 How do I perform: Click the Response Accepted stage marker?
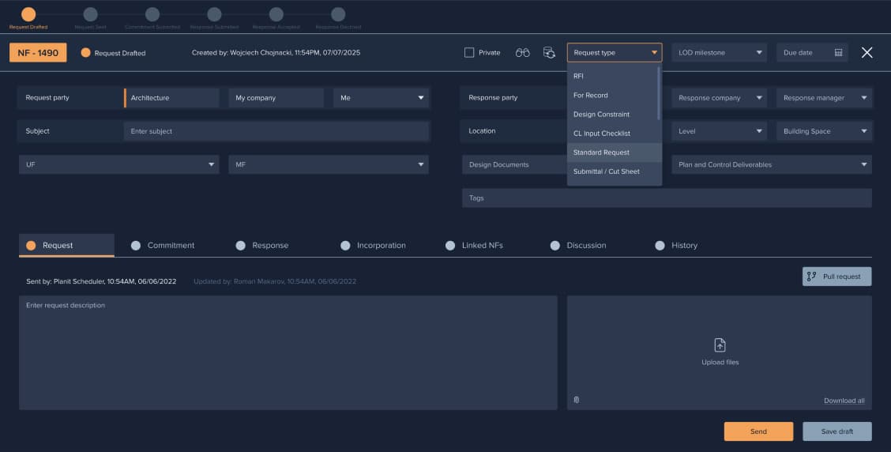(276, 14)
